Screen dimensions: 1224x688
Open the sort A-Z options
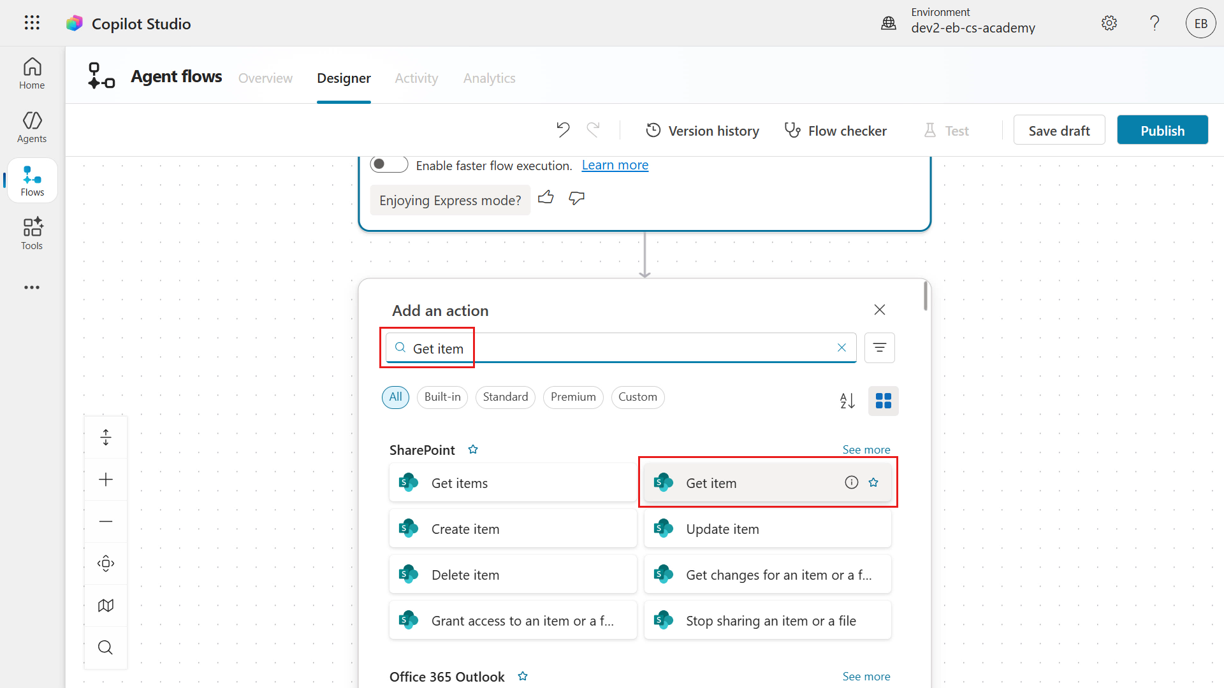tap(847, 401)
